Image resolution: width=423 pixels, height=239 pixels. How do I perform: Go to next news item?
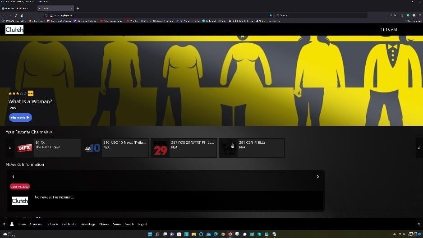tap(318, 177)
